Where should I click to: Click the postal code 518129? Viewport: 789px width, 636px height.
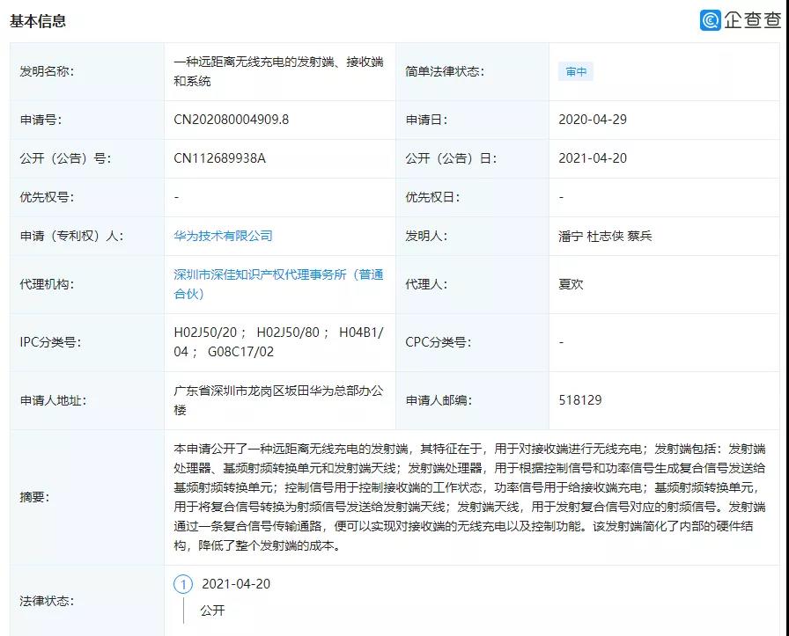(579, 400)
